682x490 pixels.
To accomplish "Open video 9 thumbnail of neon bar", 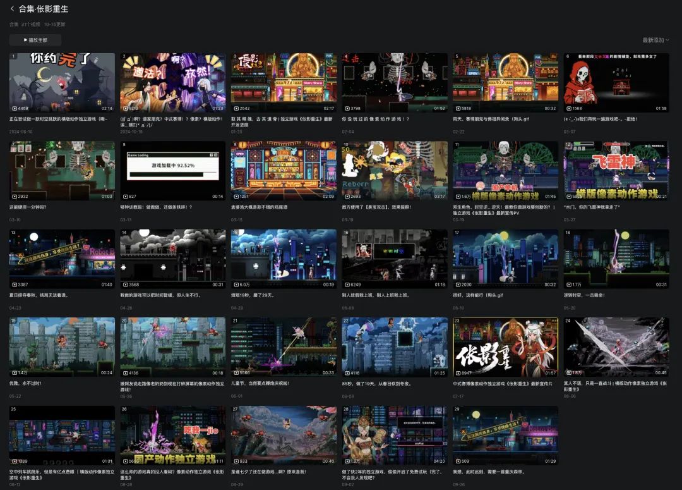I will tap(284, 171).
